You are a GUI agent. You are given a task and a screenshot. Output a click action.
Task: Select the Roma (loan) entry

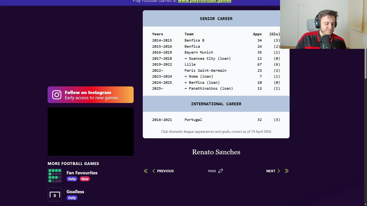[199, 76]
